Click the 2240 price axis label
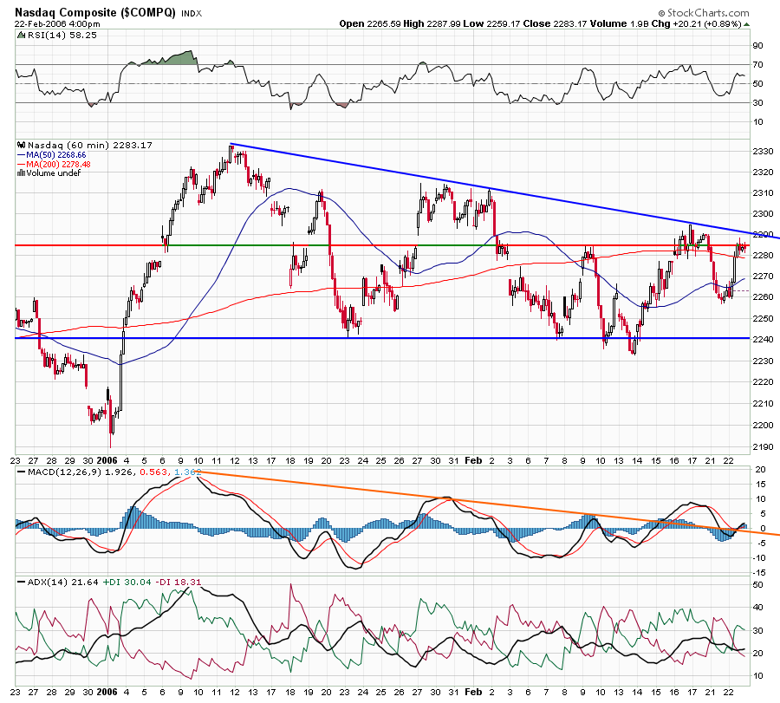 [x=763, y=339]
